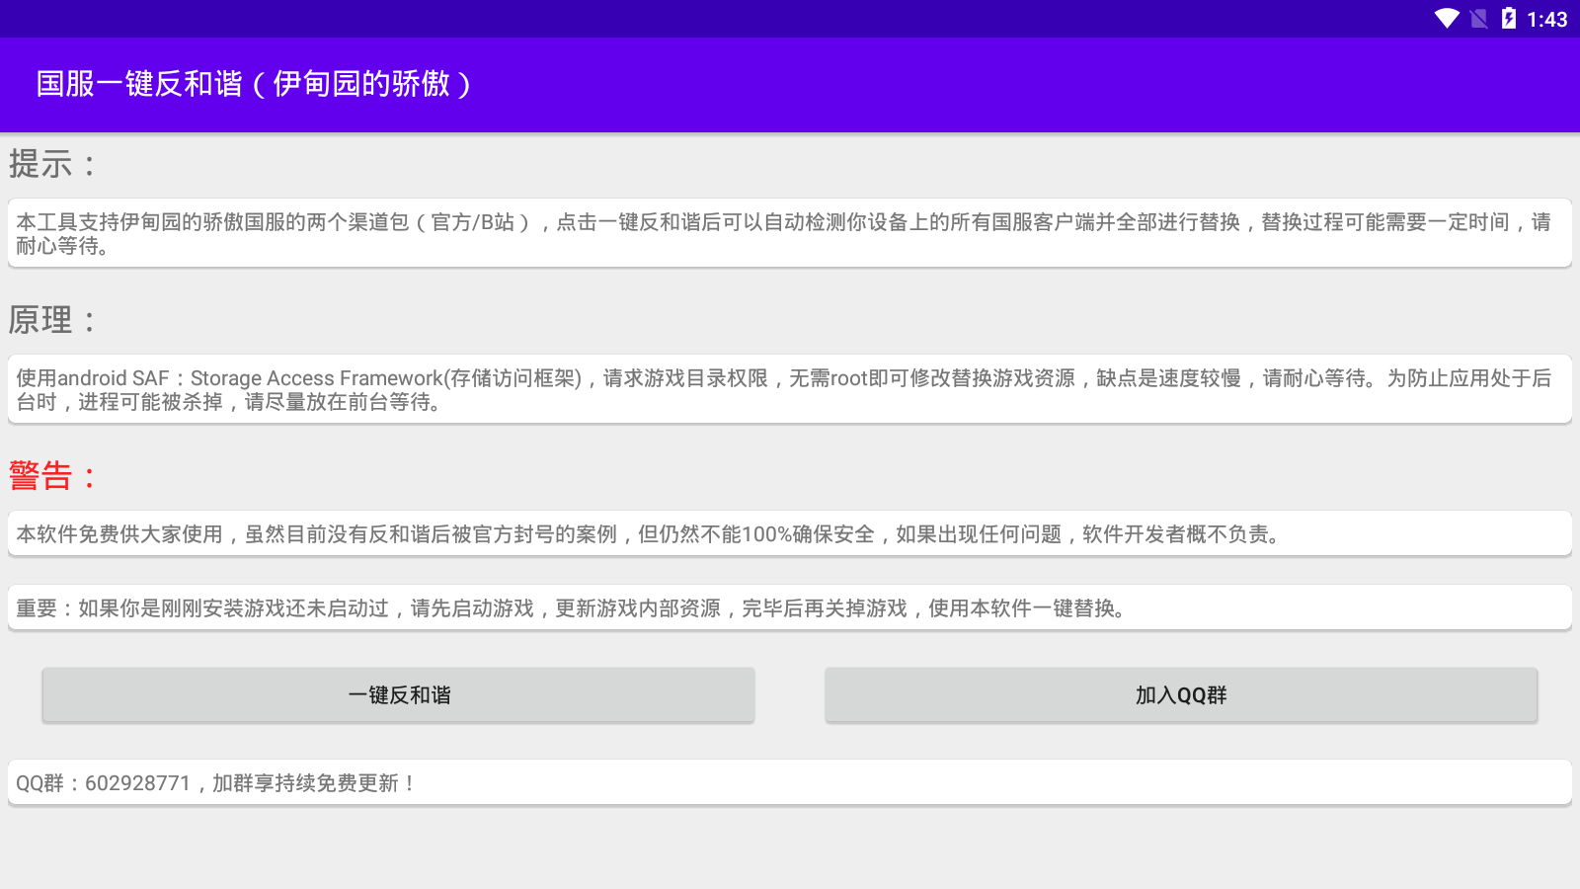This screenshot has height=889, width=1580.
Task: Click the 重要 notice about launching the game first
Action: click(x=790, y=607)
